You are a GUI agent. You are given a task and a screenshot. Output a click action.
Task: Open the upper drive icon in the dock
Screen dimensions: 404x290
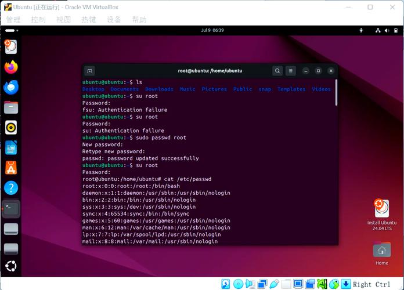click(11, 229)
